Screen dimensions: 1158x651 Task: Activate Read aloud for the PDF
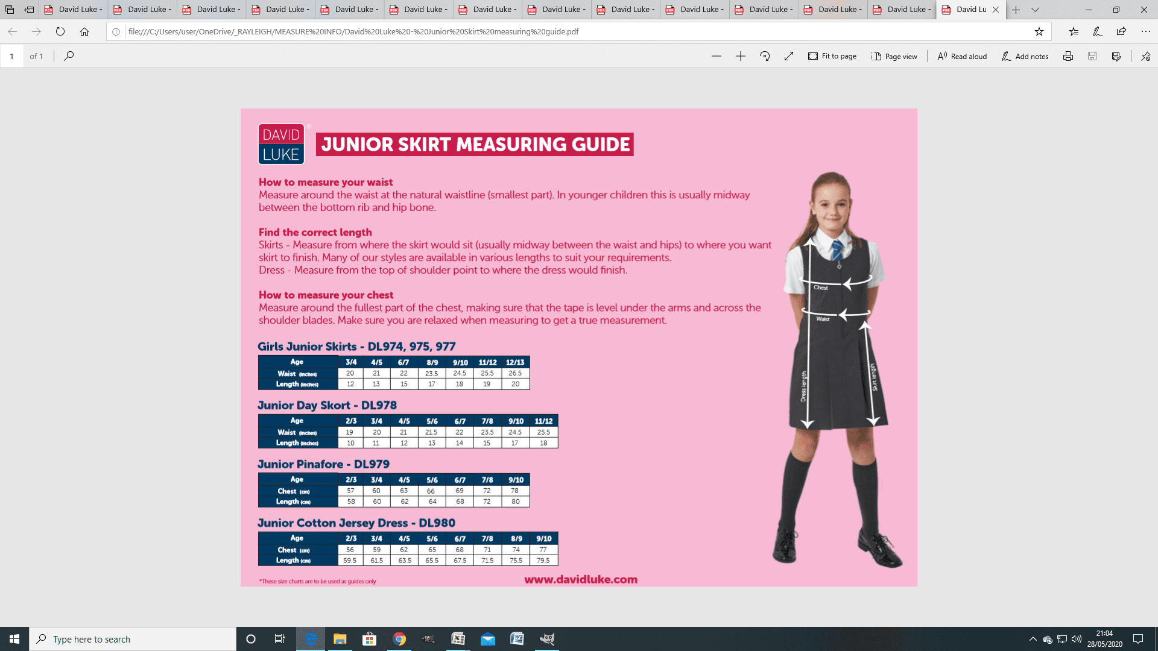tap(961, 56)
